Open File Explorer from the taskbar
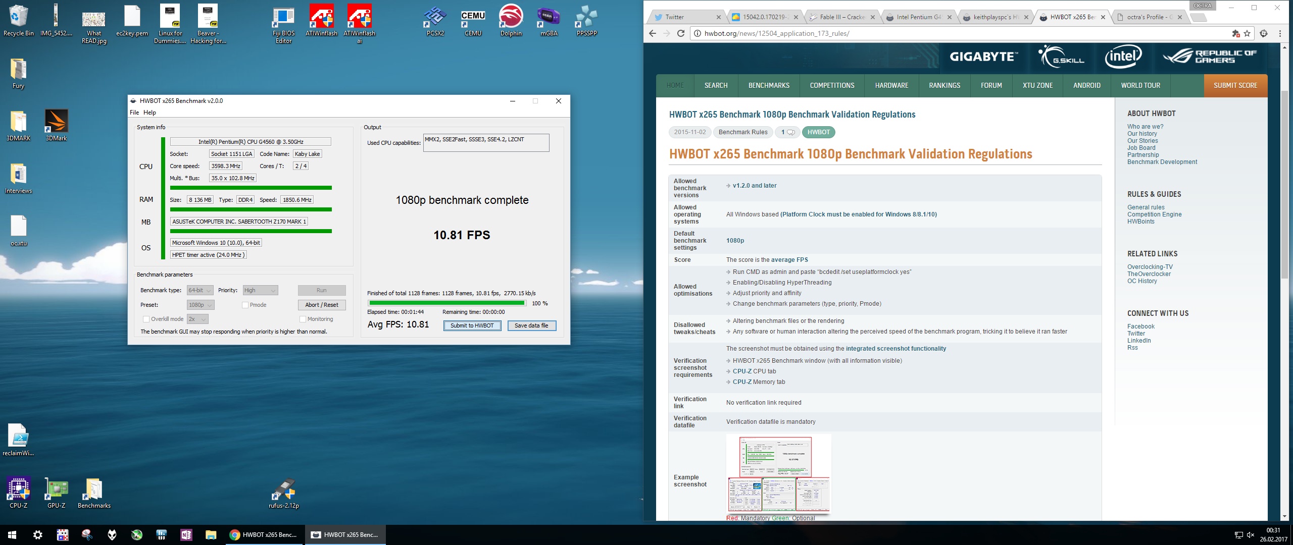 point(211,535)
